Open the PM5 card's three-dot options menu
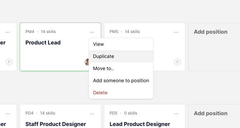 tap(176, 32)
